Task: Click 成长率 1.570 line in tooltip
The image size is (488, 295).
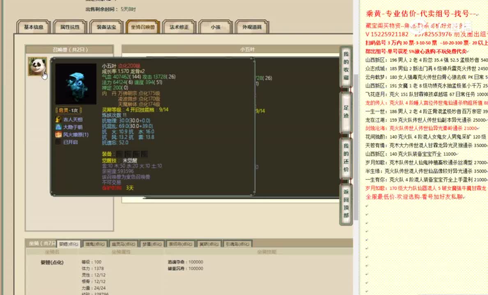Action: click(123, 71)
